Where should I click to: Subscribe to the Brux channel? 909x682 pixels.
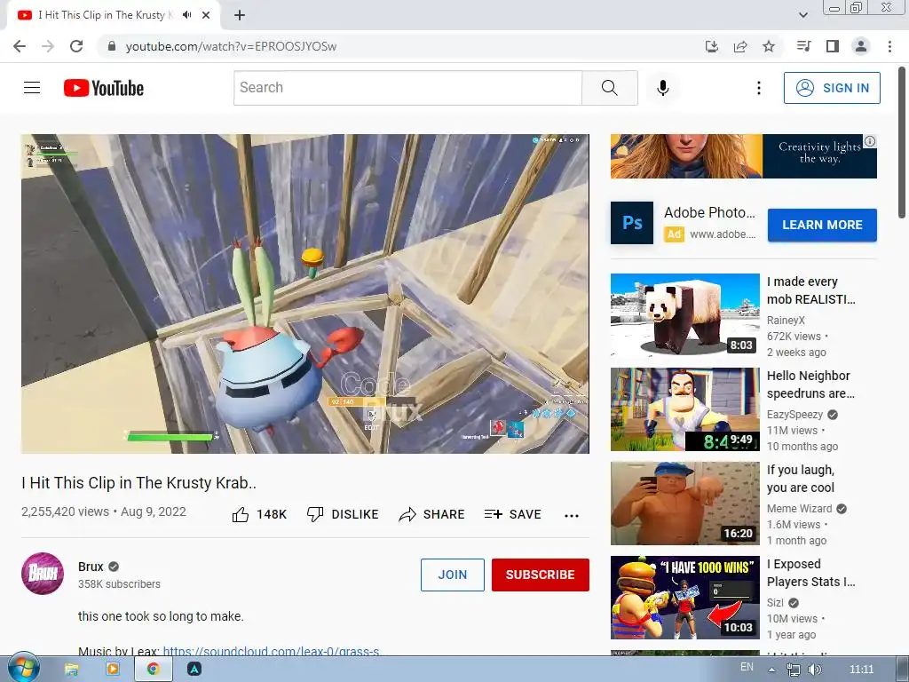pos(541,575)
